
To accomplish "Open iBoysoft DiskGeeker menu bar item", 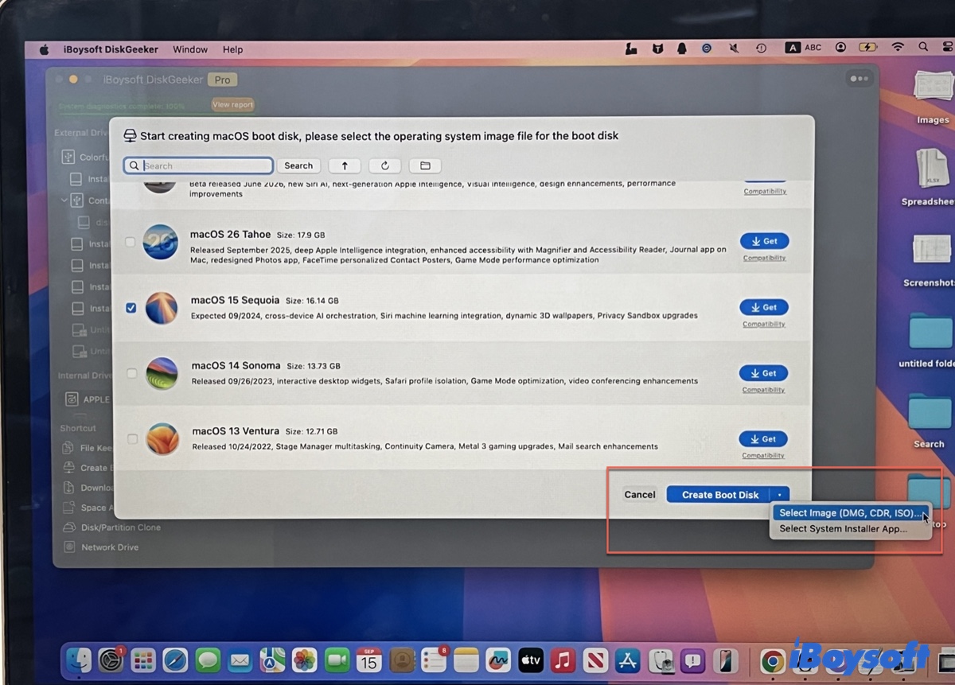I will coord(111,49).
